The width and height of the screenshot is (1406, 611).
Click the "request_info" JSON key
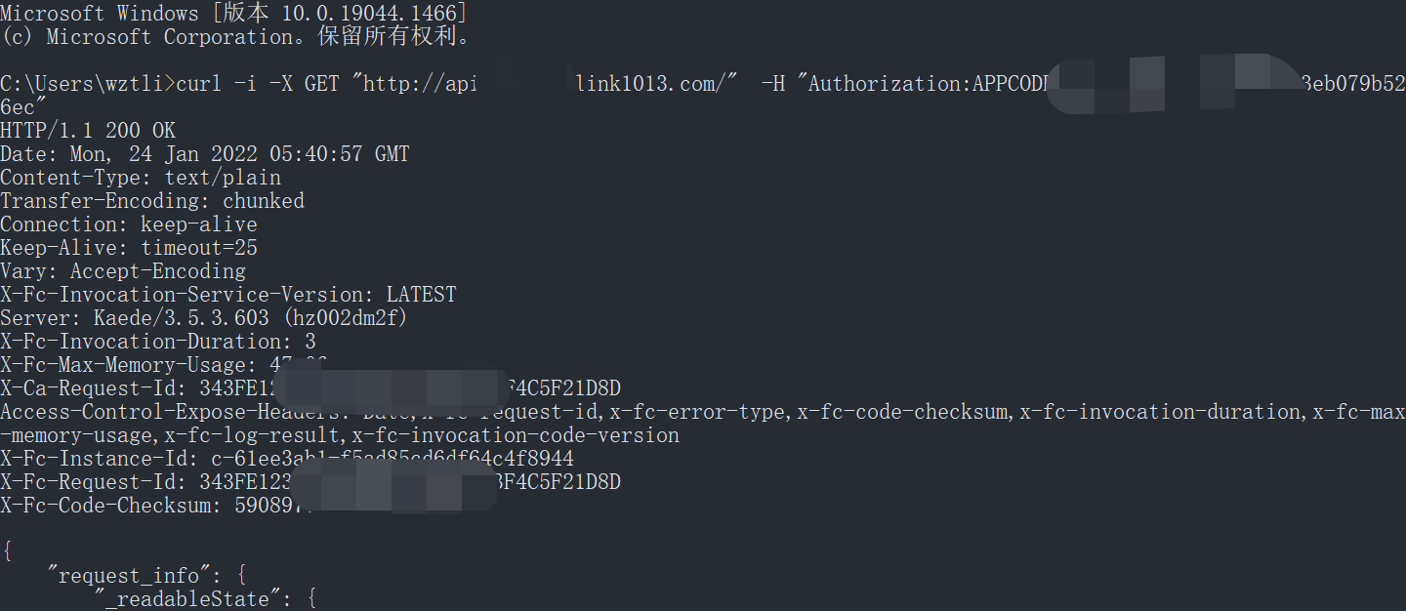[x=129, y=576]
